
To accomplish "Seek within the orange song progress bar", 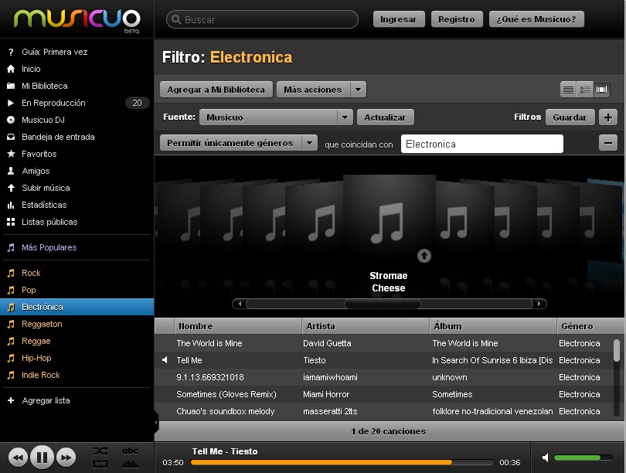I will tap(342, 462).
